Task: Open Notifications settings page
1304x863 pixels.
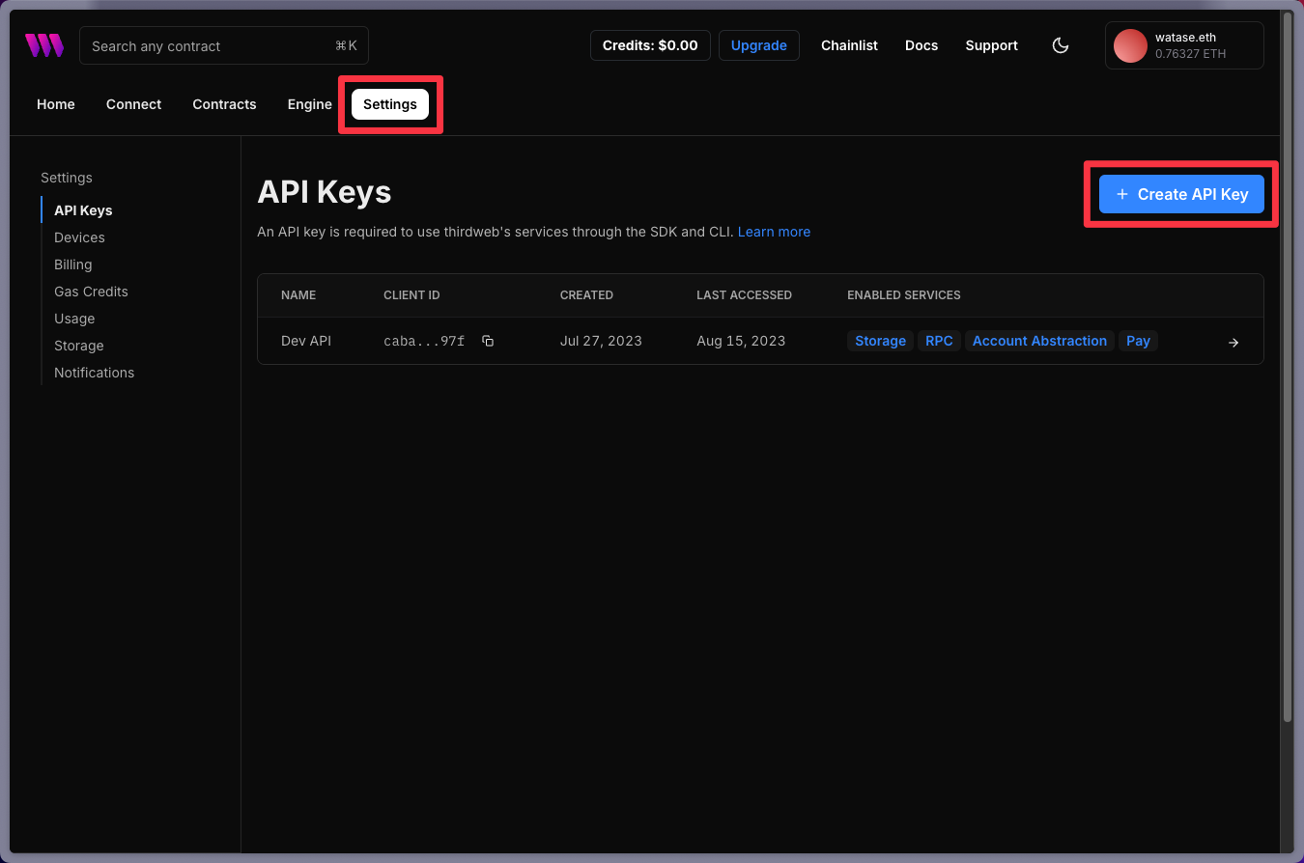Action: (95, 373)
